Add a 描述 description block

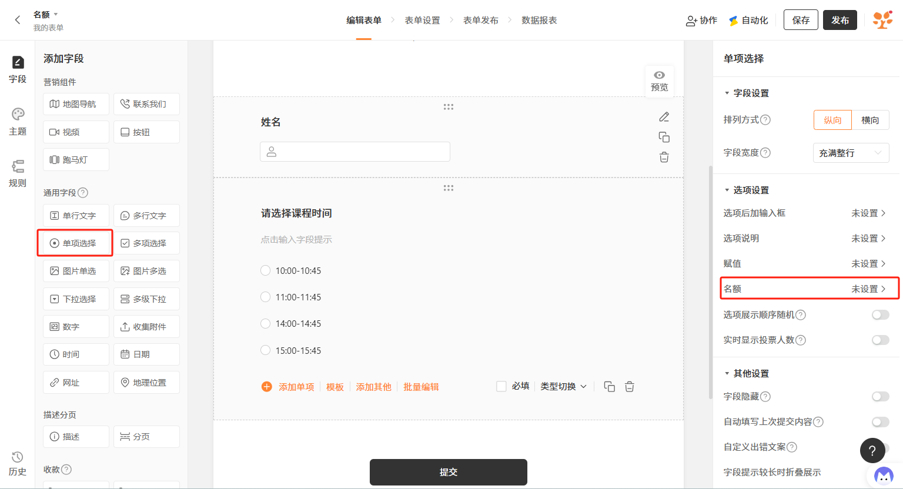click(x=76, y=437)
